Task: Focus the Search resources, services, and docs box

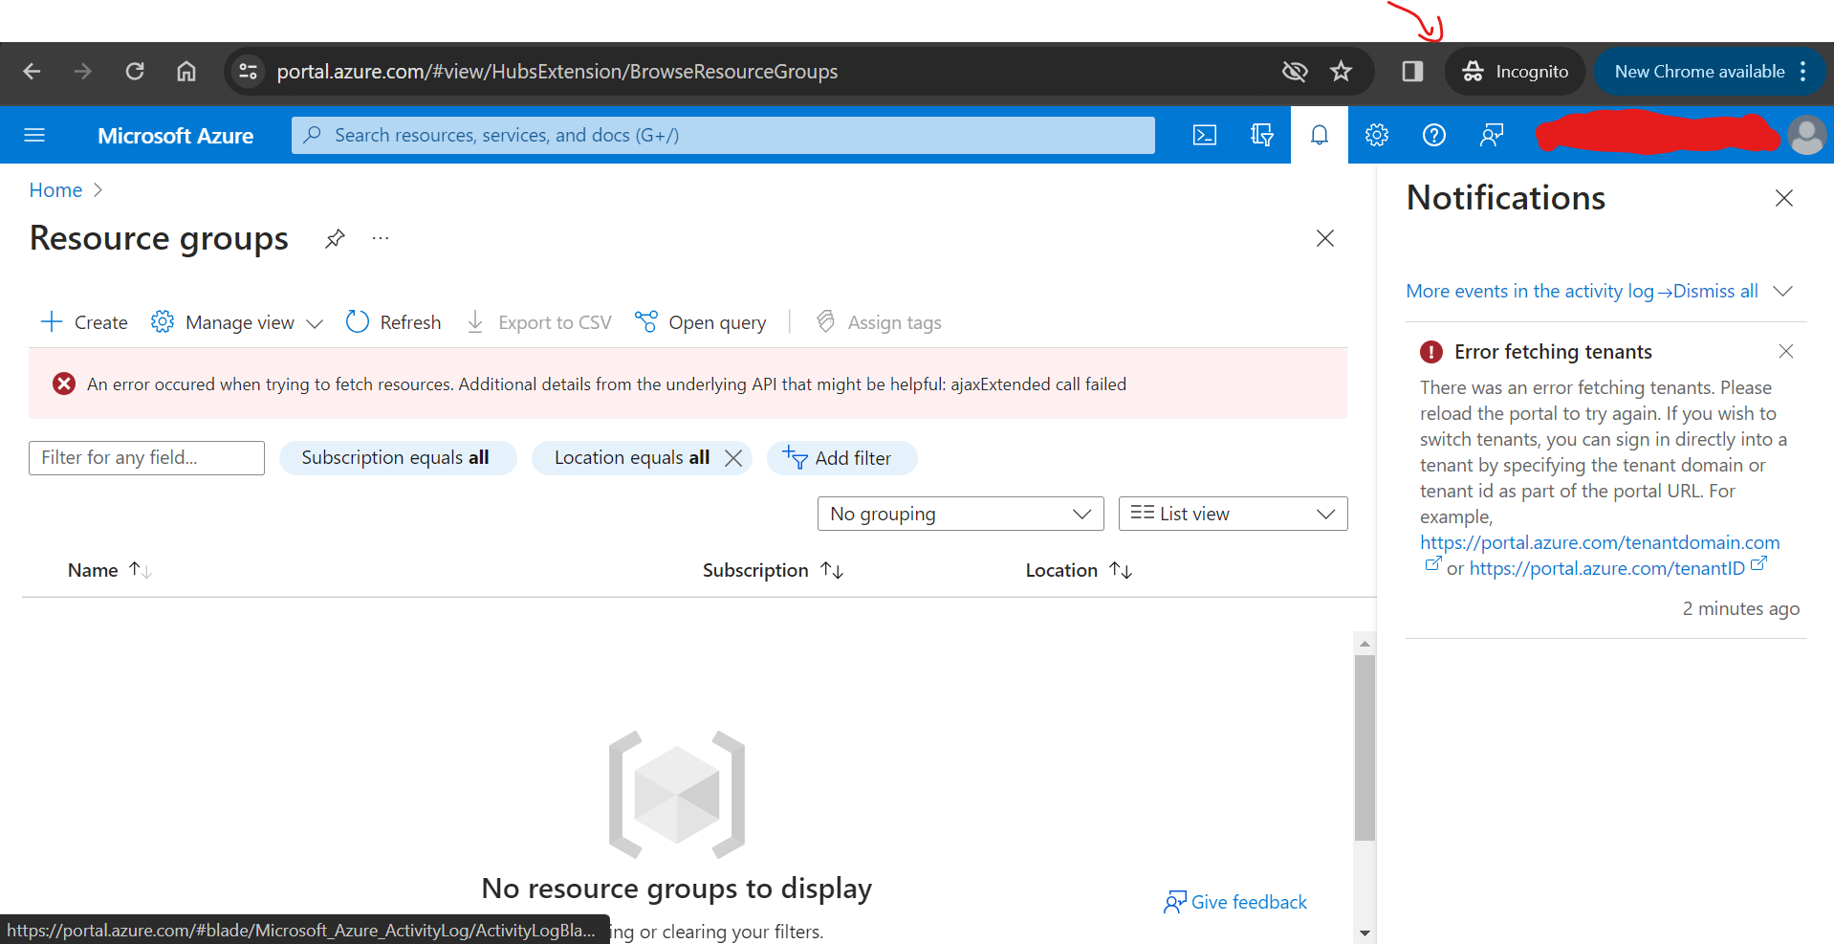Action: click(723, 135)
